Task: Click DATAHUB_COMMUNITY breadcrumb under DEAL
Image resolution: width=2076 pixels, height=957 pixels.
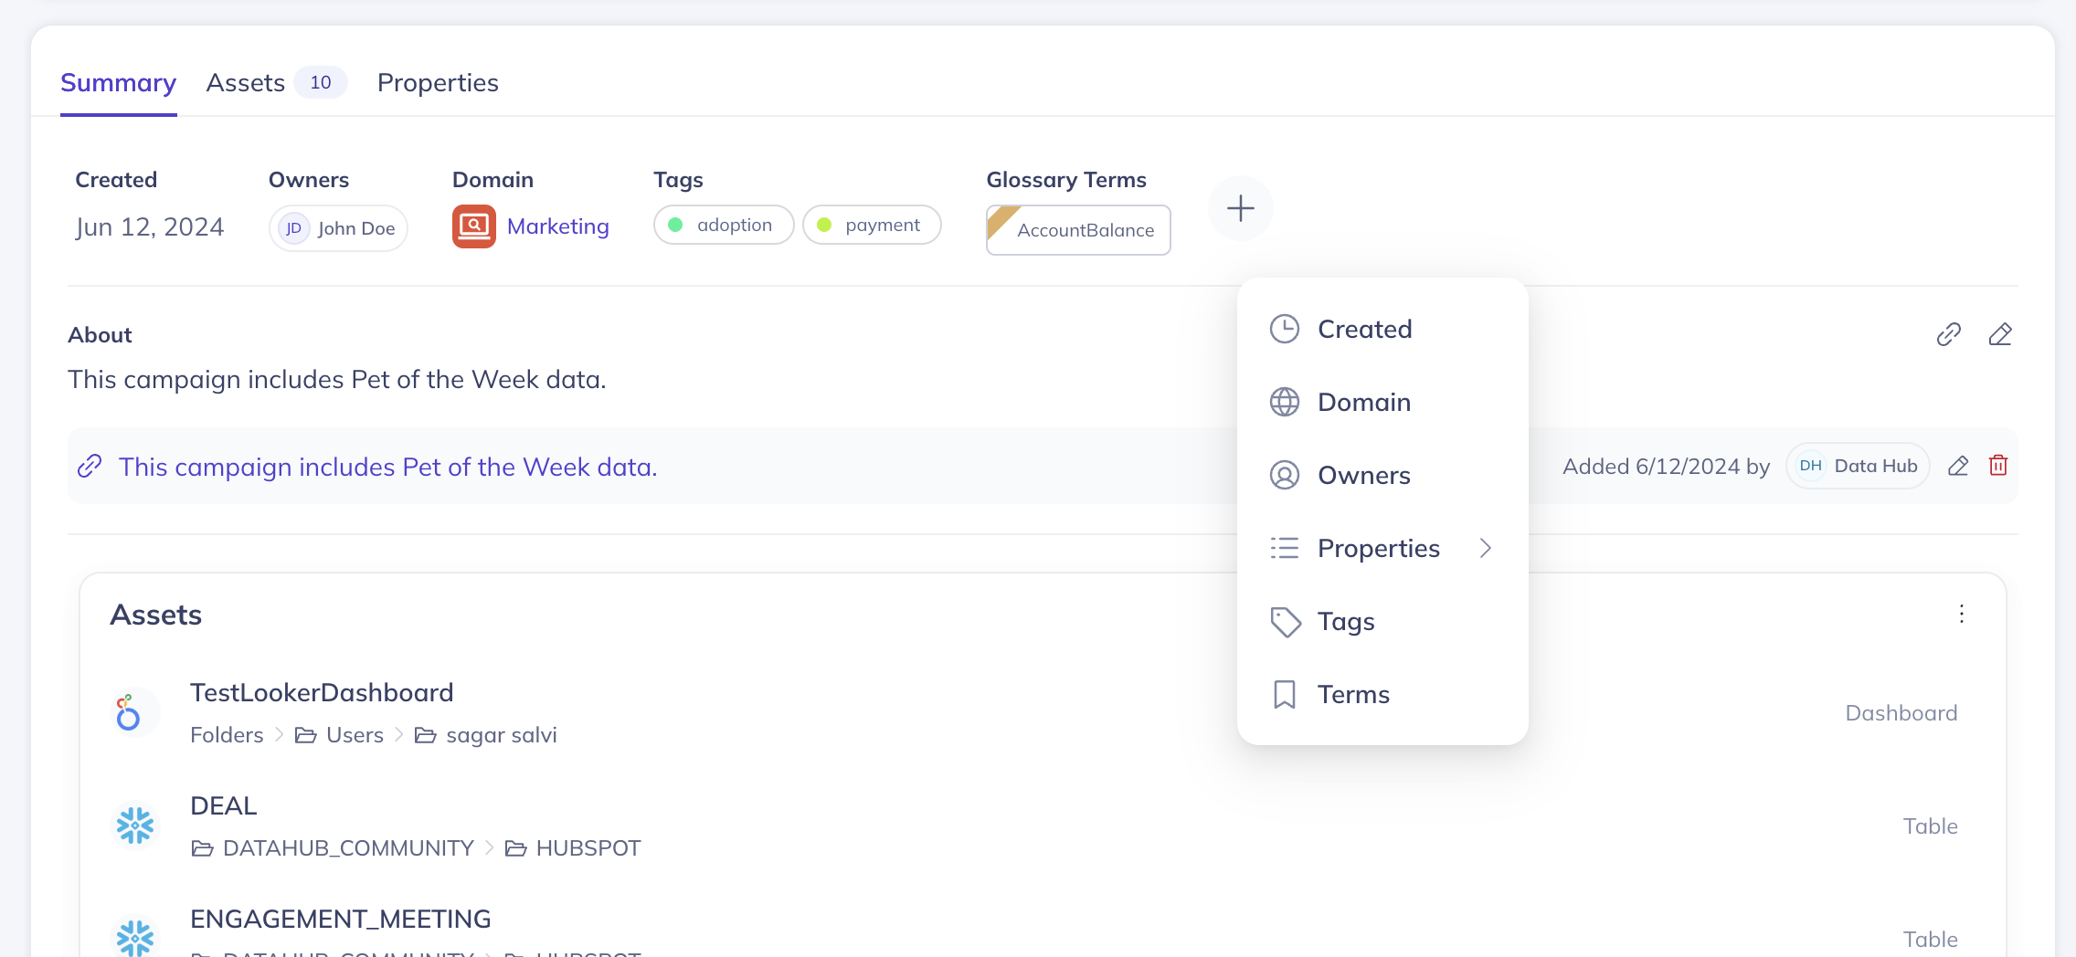Action: (348, 848)
